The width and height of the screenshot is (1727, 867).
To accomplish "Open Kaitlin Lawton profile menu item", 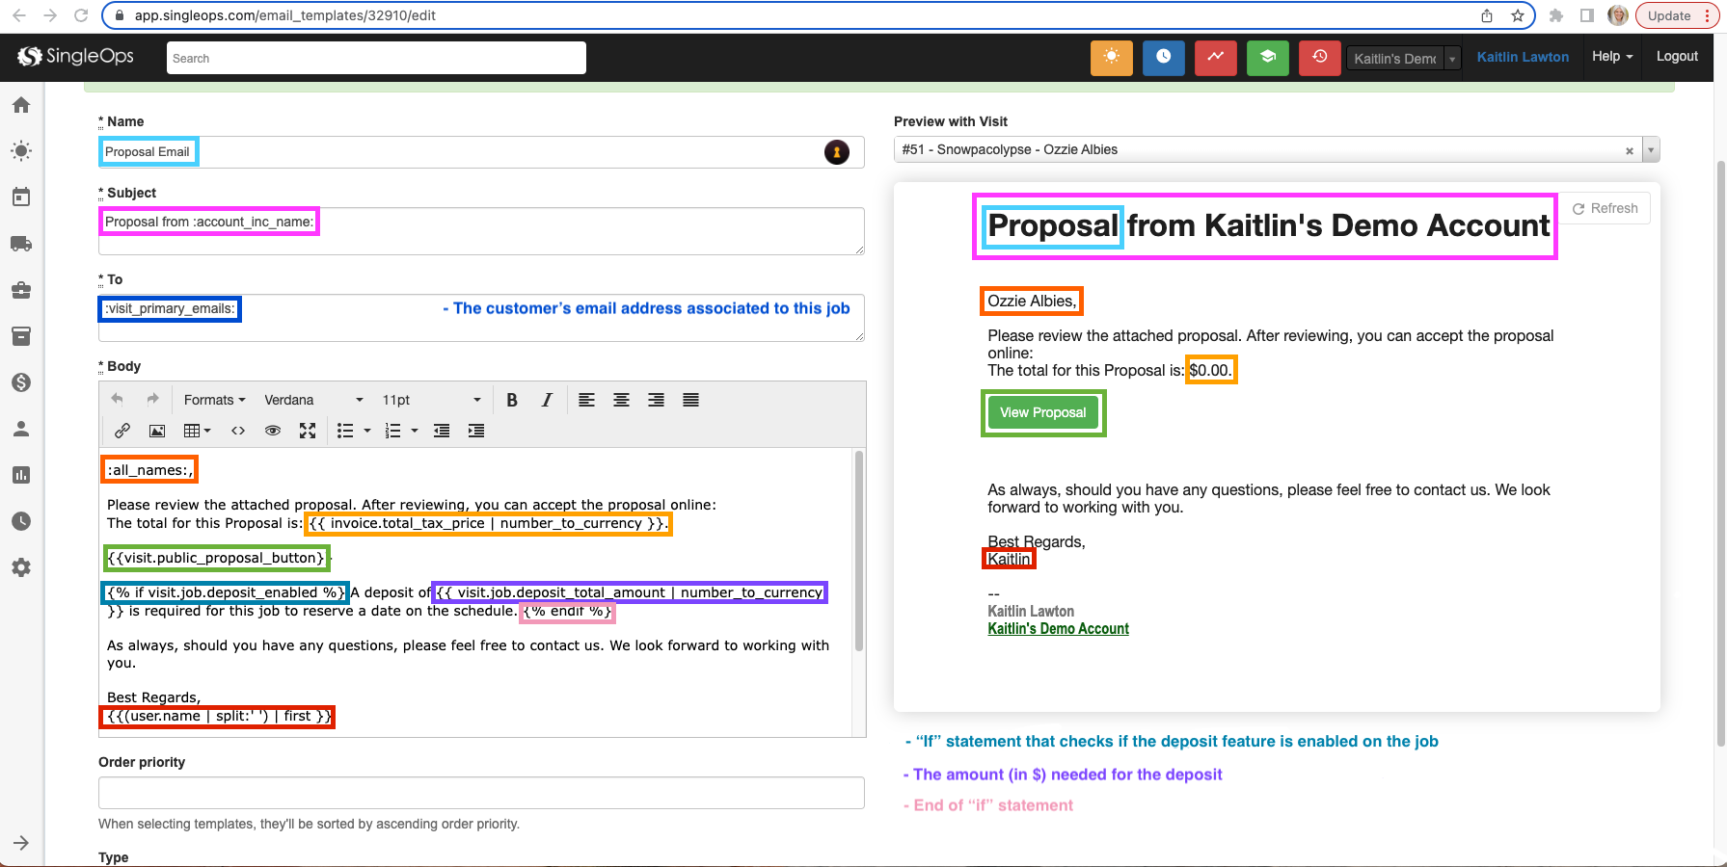I will pyautogui.click(x=1523, y=57).
